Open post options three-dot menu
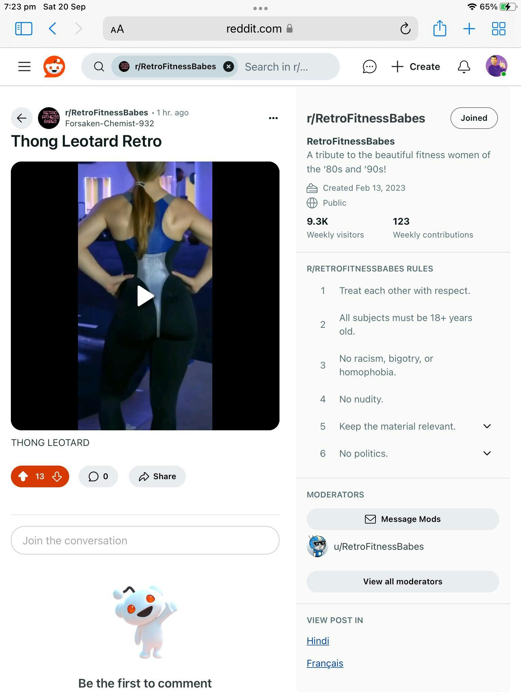 click(273, 118)
